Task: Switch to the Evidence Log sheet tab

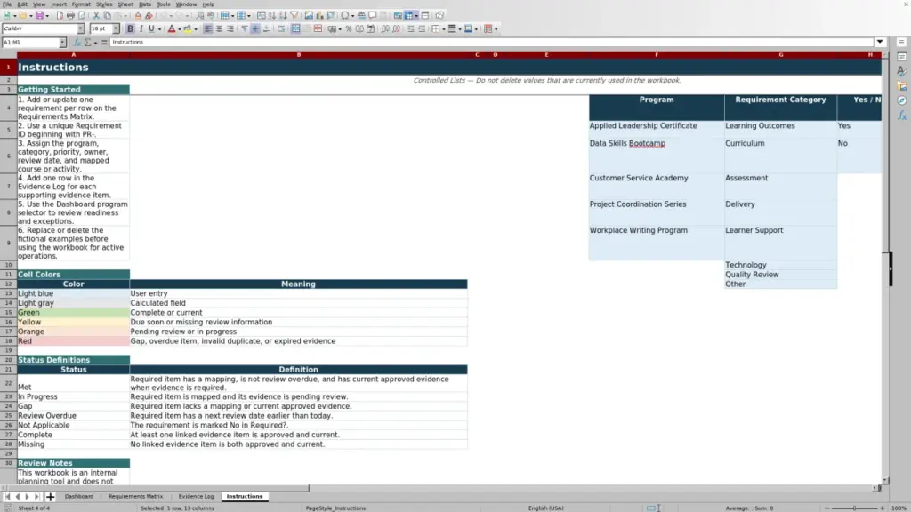Action: 196,497
